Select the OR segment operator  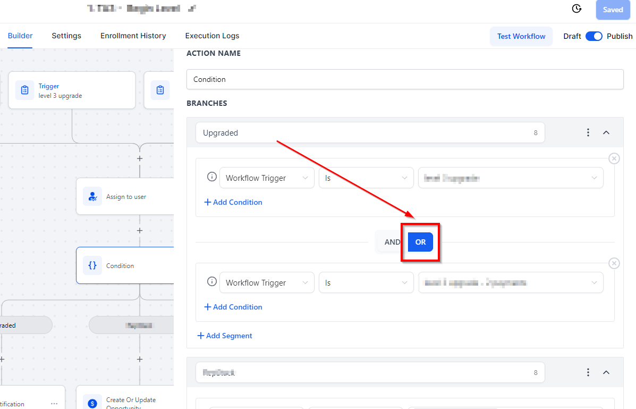(420, 242)
